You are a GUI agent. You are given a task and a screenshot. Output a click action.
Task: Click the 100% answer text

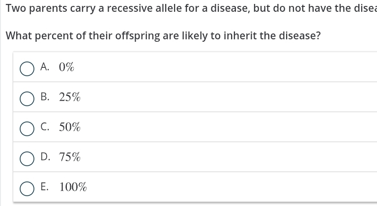[73, 187]
